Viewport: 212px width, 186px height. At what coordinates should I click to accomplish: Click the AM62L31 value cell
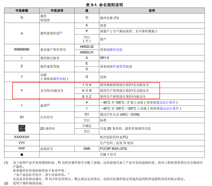pyautogui.click(x=87, y=52)
